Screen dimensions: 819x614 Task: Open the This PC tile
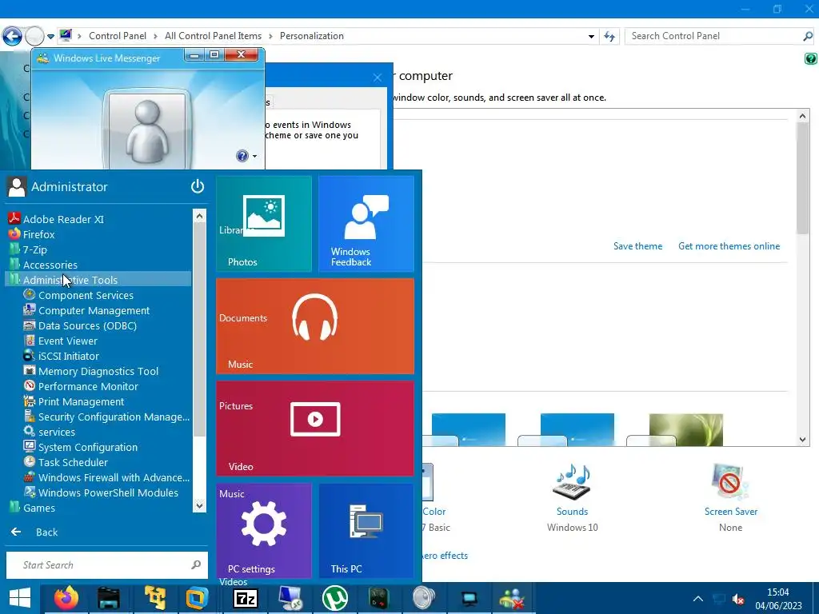366,531
